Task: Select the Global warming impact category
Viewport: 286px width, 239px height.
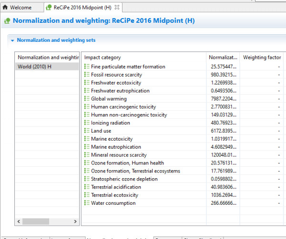Action: [109, 99]
